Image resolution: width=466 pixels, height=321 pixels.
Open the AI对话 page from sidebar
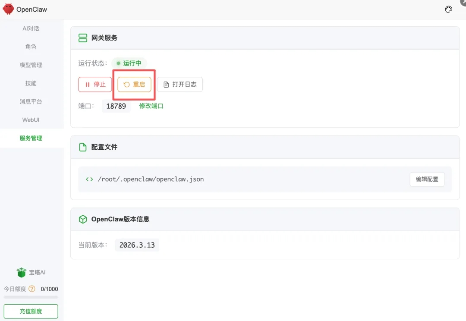coord(31,28)
